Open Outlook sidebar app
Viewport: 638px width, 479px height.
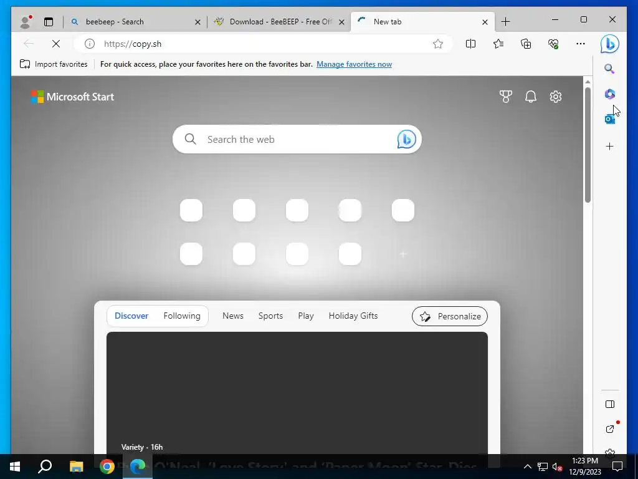(609, 119)
